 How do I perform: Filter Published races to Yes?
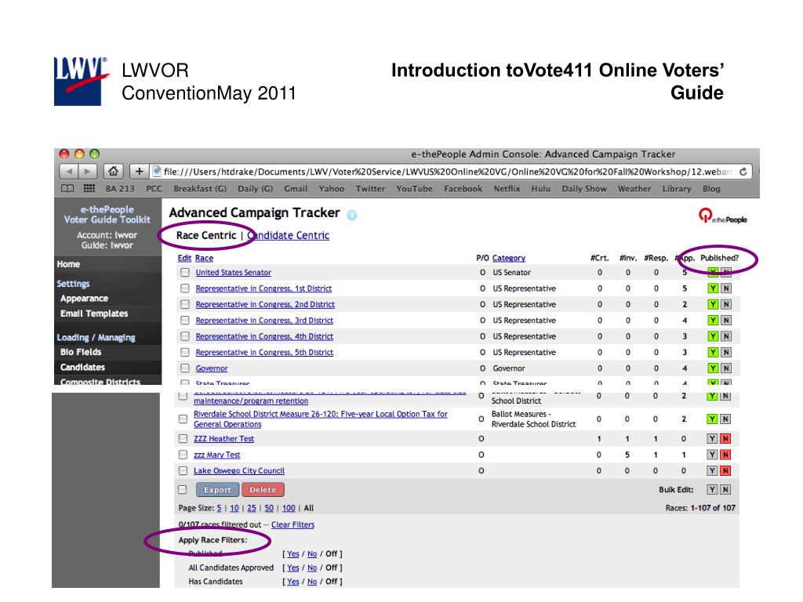pyautogui.click(x=293, y=554)
